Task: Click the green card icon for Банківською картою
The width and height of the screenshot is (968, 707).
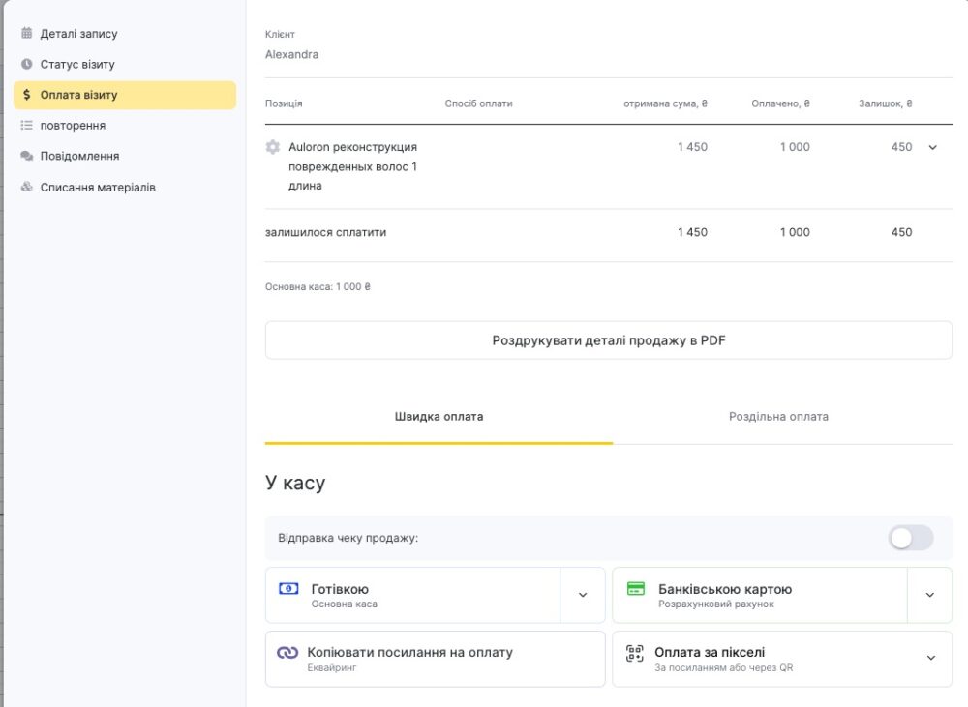Action: point(636,589)
